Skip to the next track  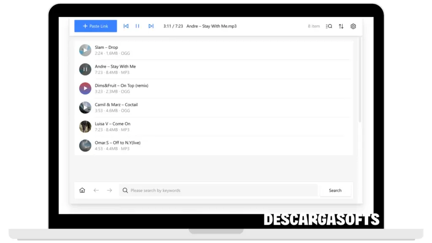(x=151, y=26)
